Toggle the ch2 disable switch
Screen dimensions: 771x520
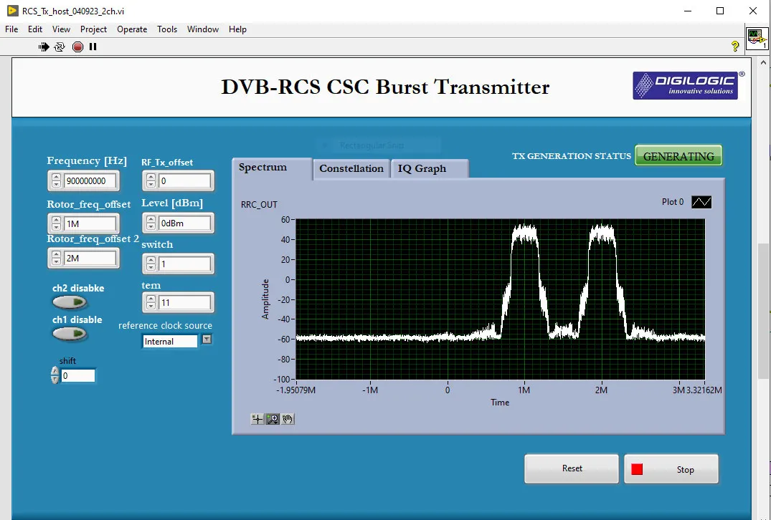[70, 302]
